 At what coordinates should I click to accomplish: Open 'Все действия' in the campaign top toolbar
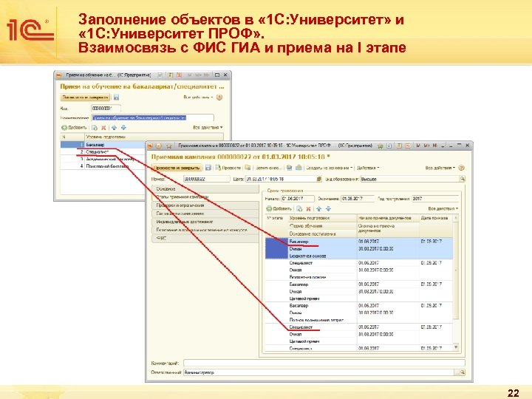[x=440, y=168]
